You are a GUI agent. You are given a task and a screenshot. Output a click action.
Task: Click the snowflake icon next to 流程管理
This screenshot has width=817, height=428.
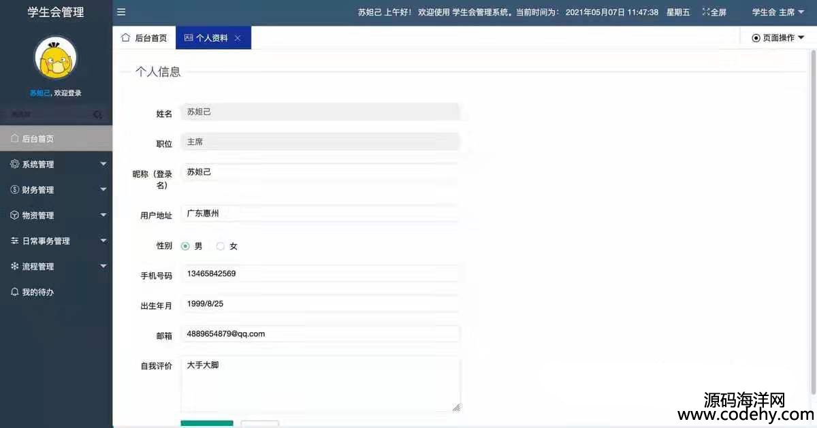14,266
